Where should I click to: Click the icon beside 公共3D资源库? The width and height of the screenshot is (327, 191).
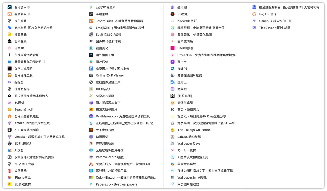(91, 7)
